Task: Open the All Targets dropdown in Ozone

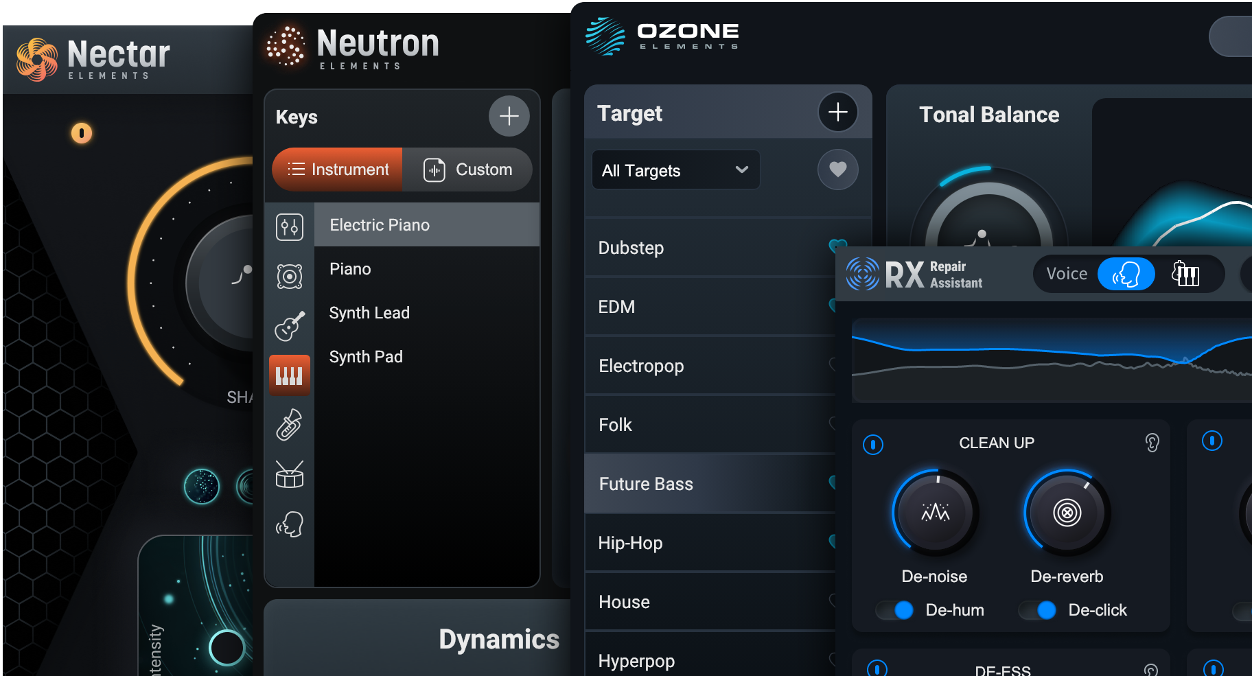Action: (675, 170)
